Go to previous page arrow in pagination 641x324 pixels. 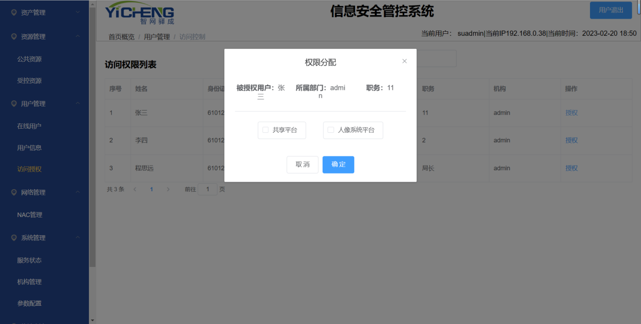[135, 189]
